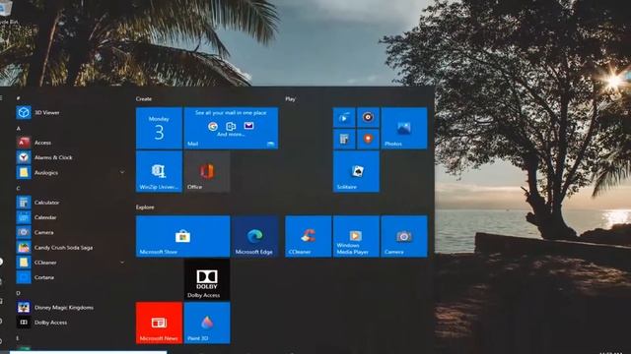This screenshot has width=631, height=354.
Task: Expand the CCleaner folder chevron
Action: click(122, 263)
